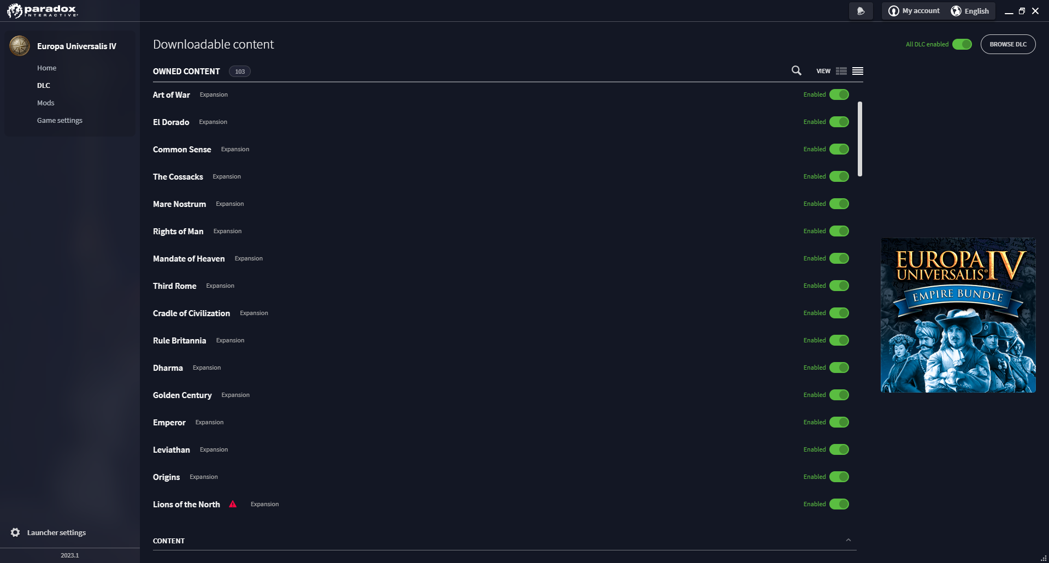Open the My account menu
1049x563 pixels.
click(914, 11)
